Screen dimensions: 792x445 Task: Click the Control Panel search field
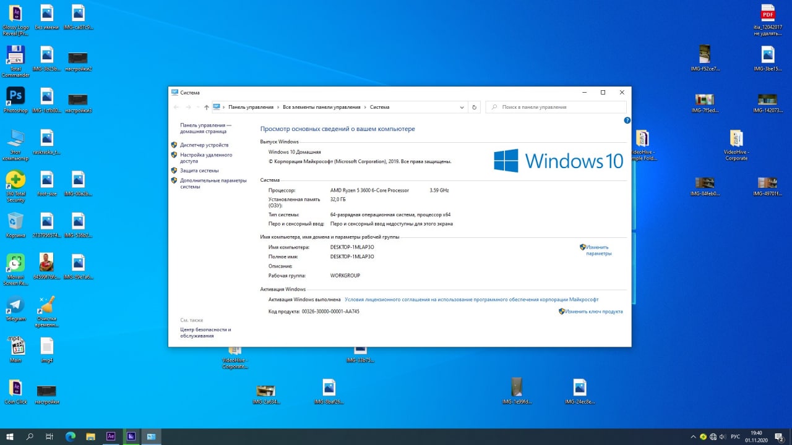tap(556, 107)
